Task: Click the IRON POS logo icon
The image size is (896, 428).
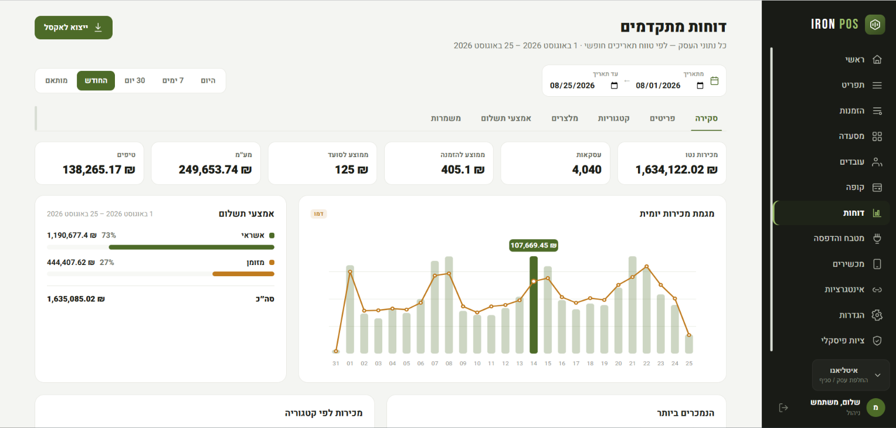Action: [875, 25]
